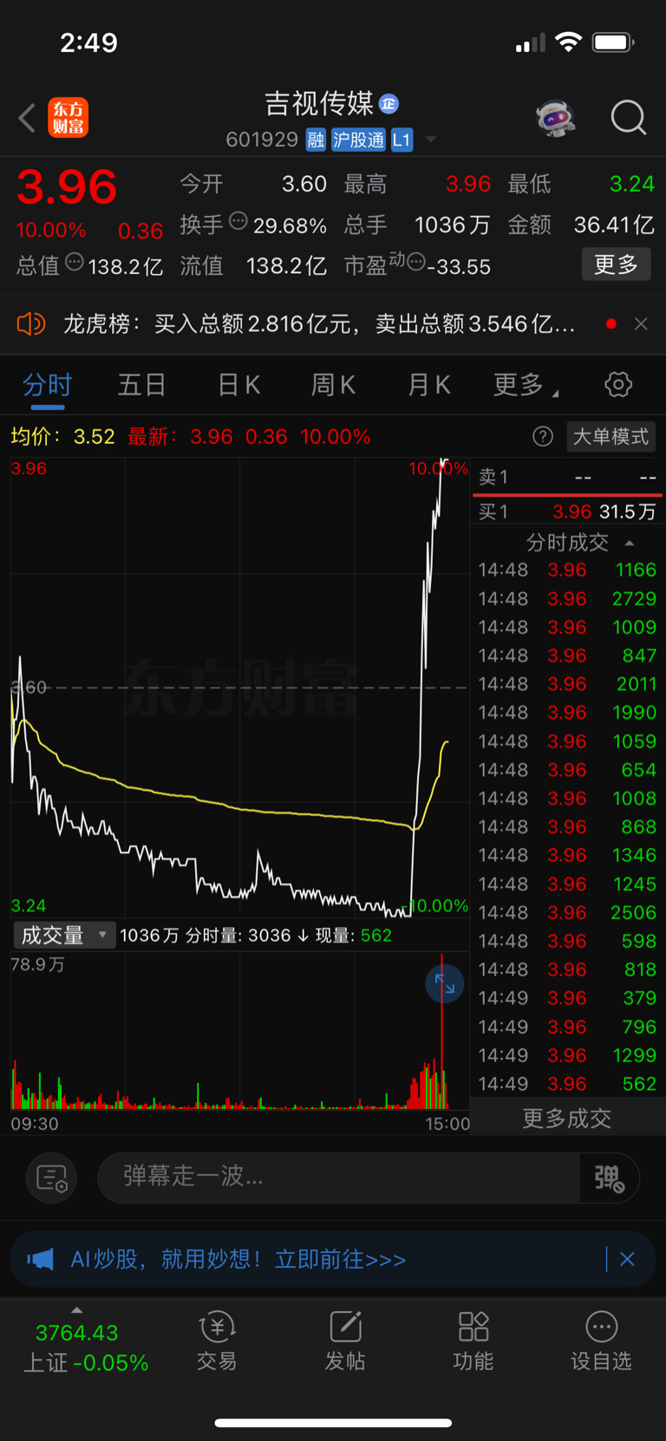Tap the 沪股通 badge
Screen dimensions: 666x1442
(x=358, y=140)
